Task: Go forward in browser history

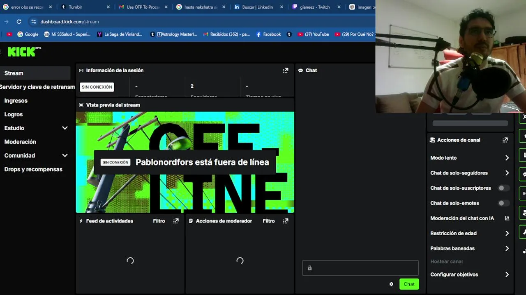Action: pyautogui.click(x=6, y=22)
